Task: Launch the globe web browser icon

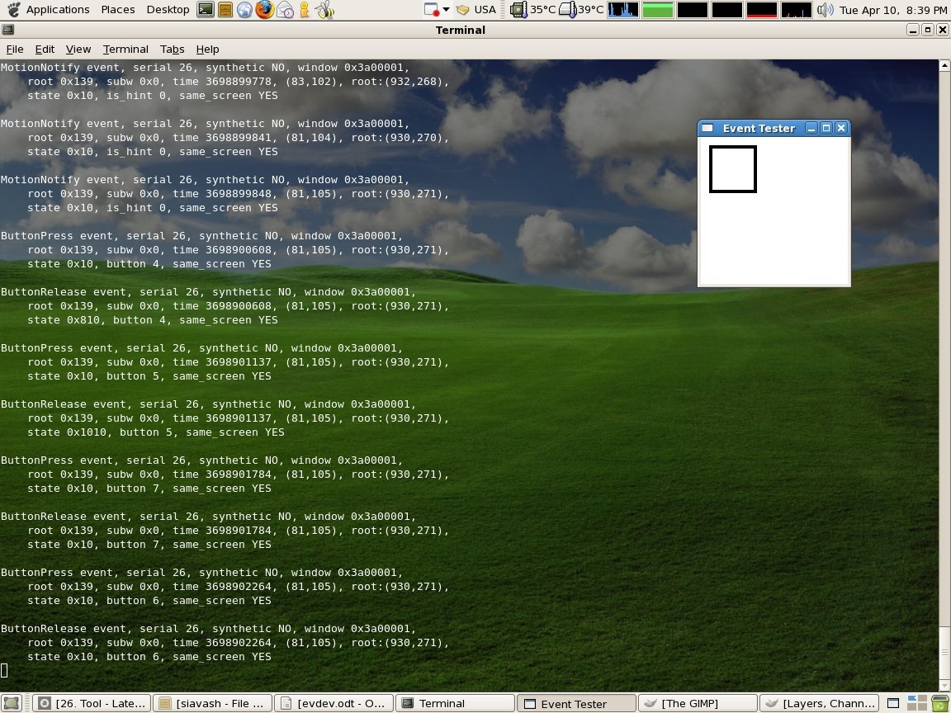Action: point(244,10)
